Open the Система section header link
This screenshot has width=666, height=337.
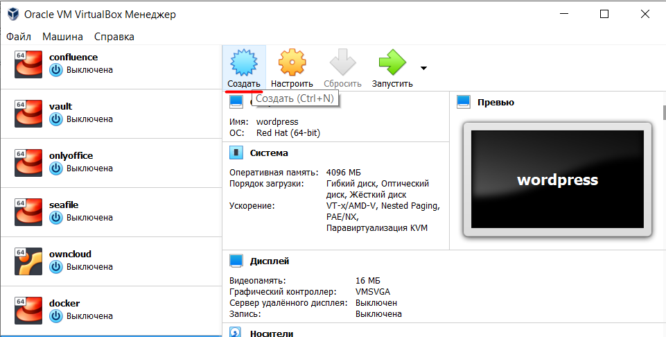[269, 153]
